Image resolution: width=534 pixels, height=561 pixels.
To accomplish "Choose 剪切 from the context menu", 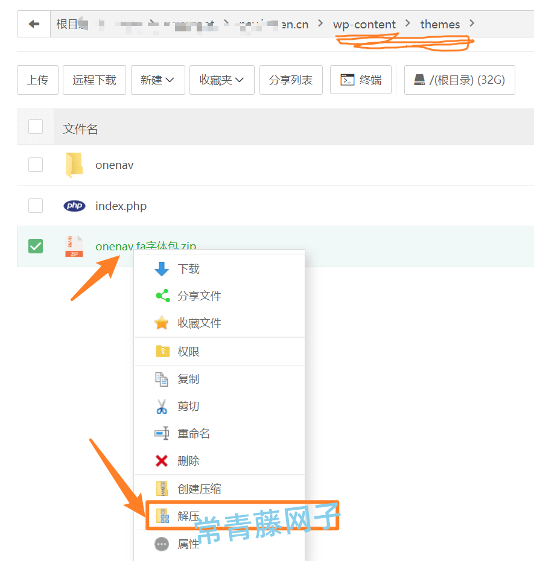I will [x=220, y=407].
